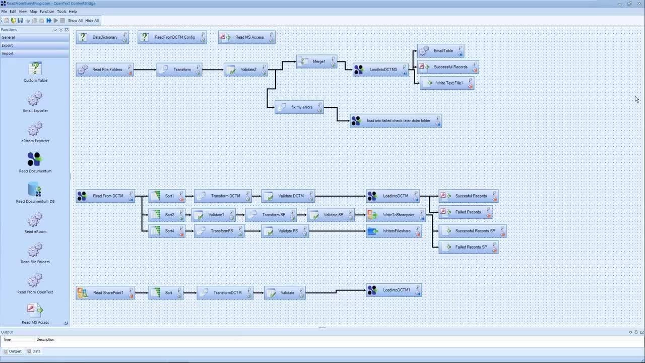This screenshot has height=363, width=645.
Task: Close the Functions panel
Action: (x=67, y=30)
